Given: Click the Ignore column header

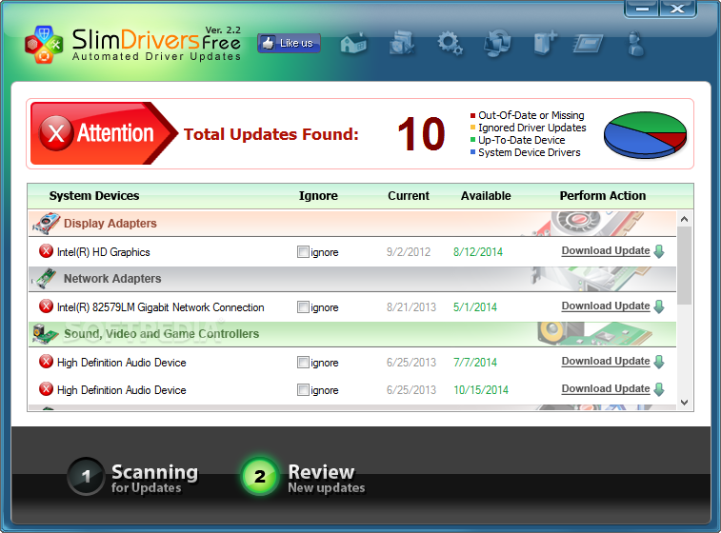Looking at the screenshot, I should coord(318,196).
